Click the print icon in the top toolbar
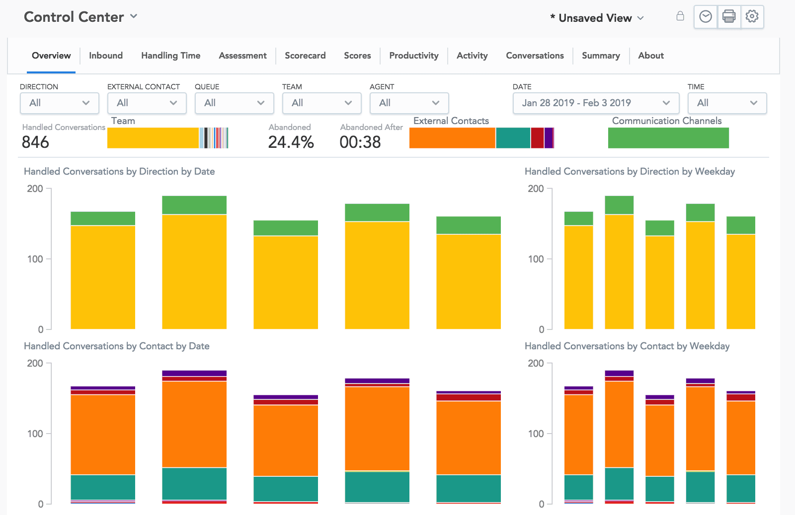This screenshot has height=515, width=795. tap(728, 16)
